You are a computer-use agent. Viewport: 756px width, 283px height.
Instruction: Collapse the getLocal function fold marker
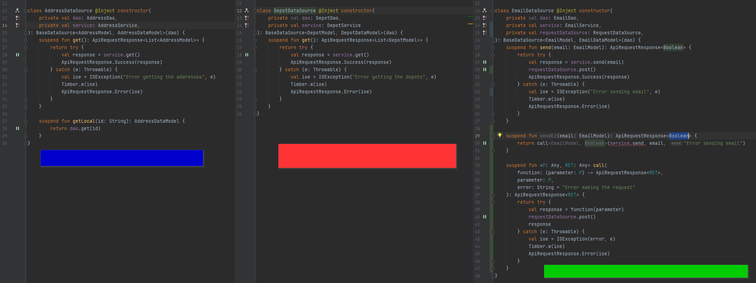(26, 121)
